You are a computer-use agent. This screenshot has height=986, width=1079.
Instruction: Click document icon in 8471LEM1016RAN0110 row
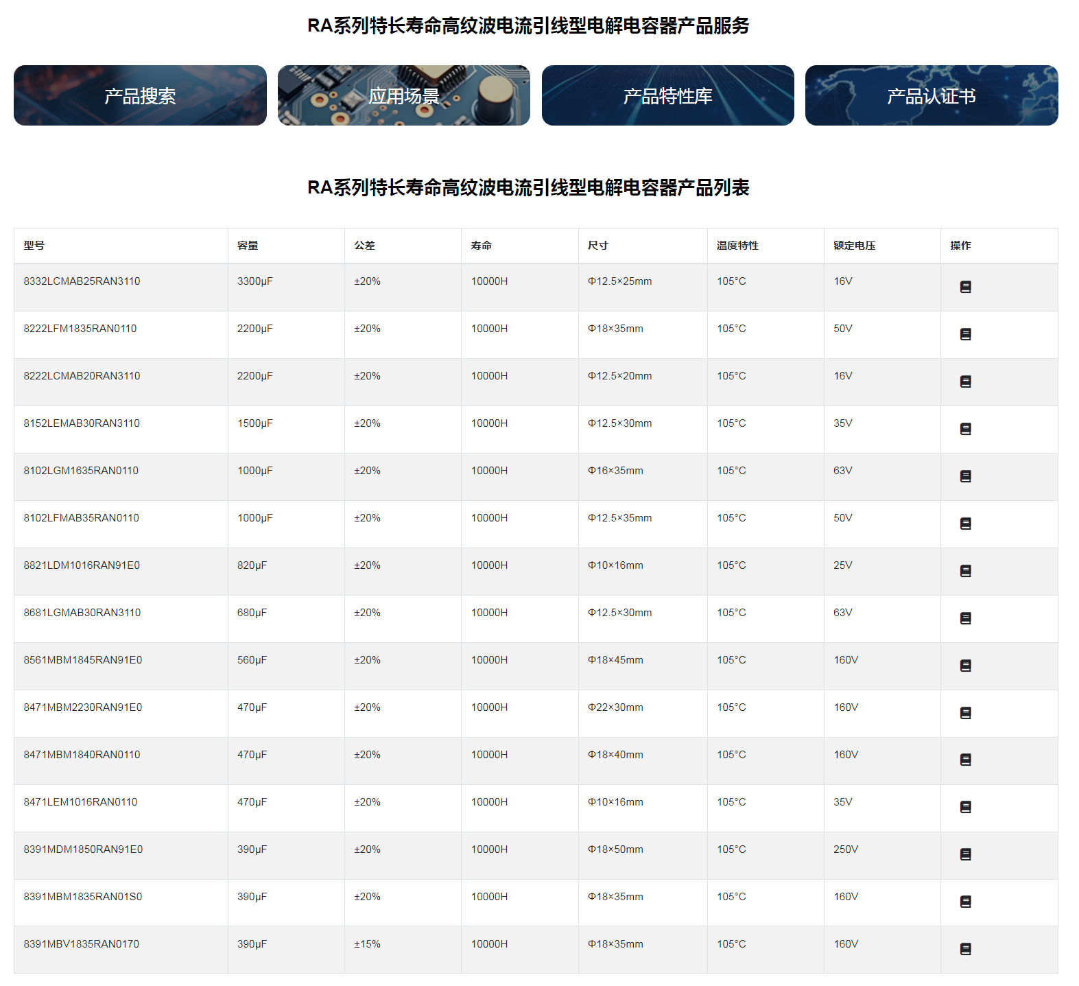coord(965,807)
